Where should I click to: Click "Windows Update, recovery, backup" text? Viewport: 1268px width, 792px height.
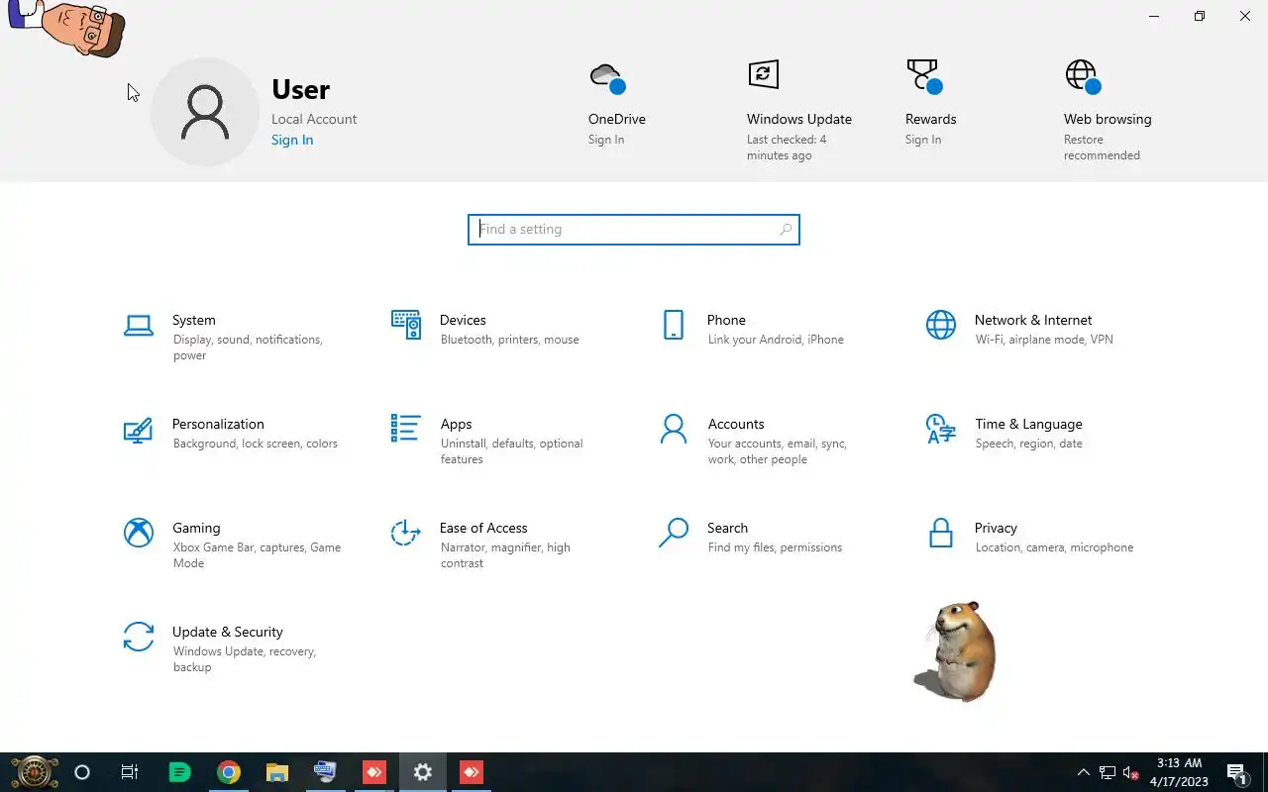244,659
